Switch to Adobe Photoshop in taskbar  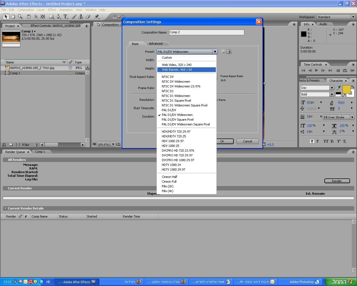300,282
